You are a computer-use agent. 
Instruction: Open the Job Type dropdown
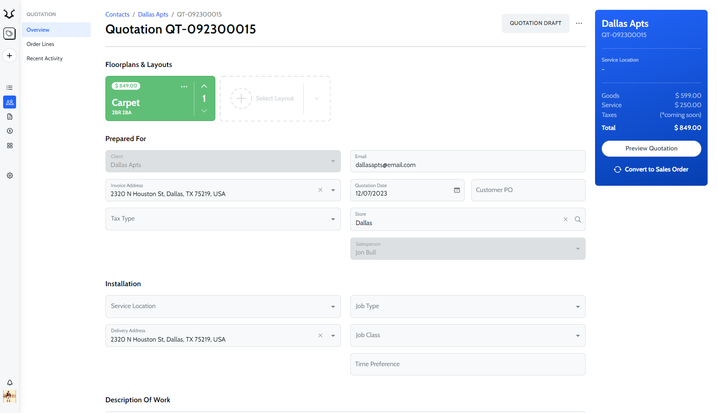(x=578, y=307)
